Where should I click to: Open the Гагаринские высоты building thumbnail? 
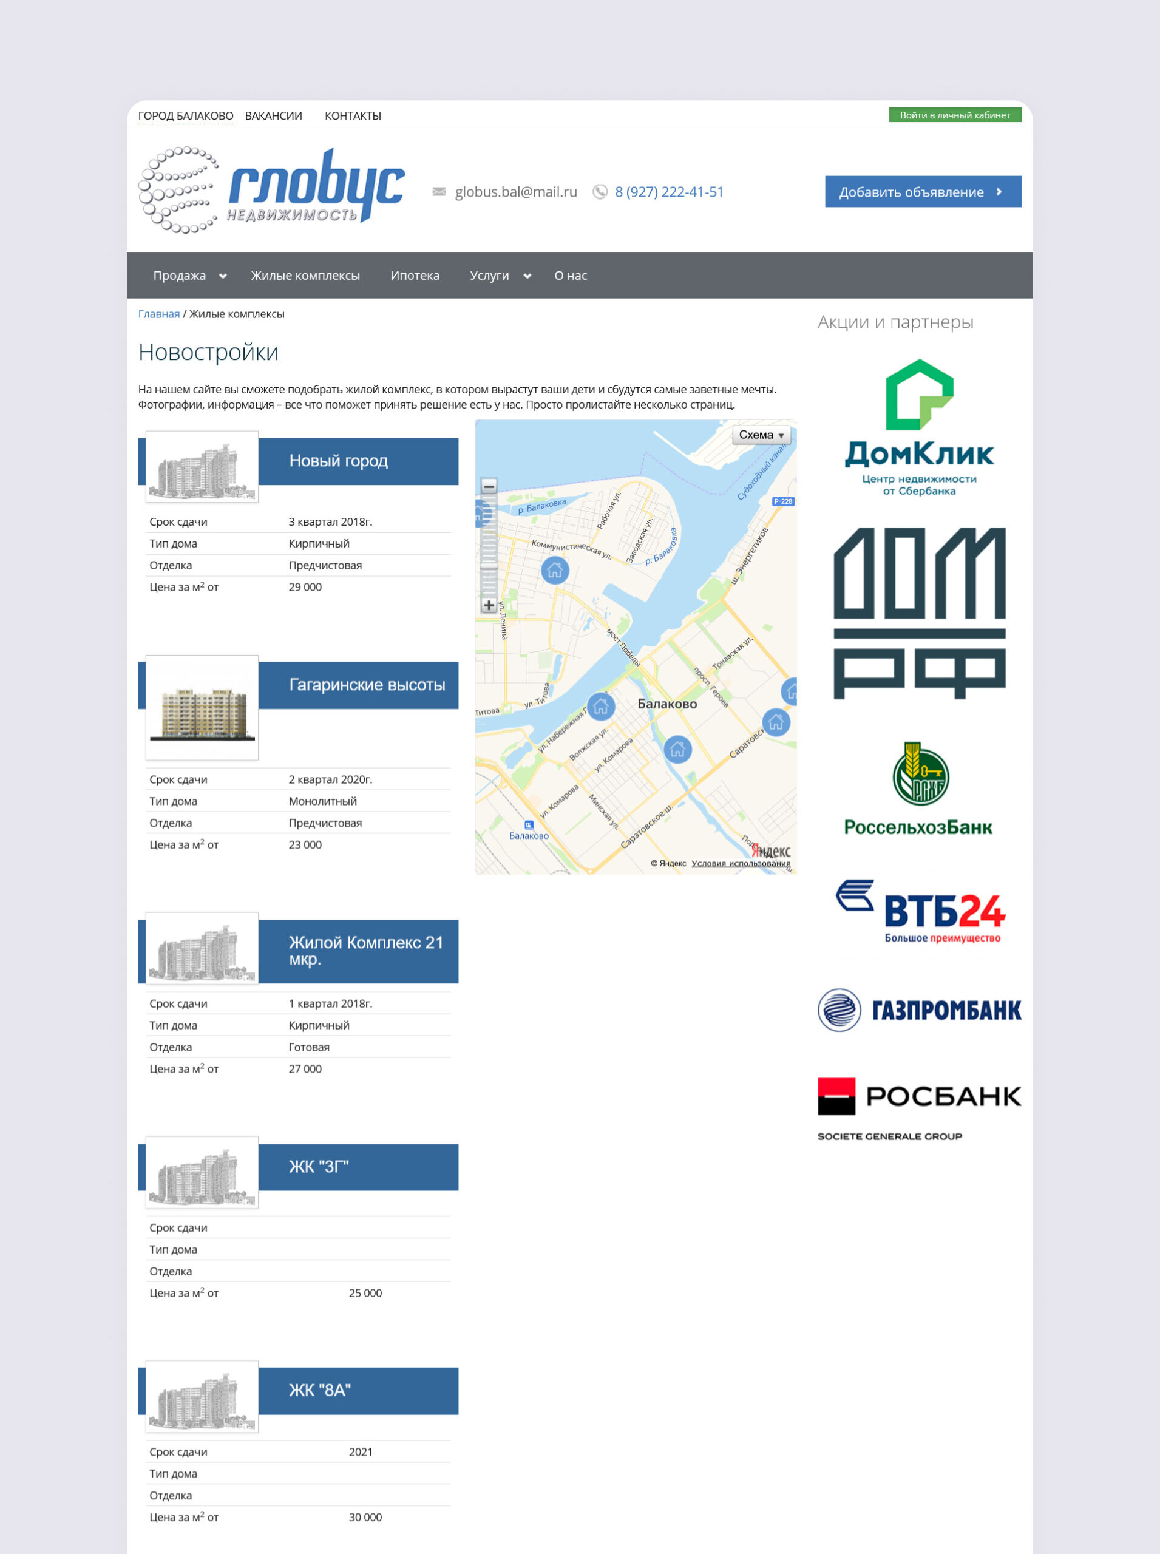click(x=202, y=707)
